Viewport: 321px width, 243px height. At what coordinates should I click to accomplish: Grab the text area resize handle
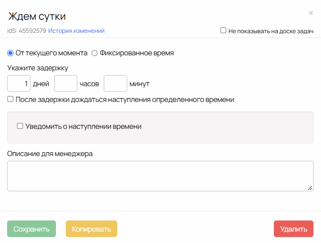coord(310,188)
